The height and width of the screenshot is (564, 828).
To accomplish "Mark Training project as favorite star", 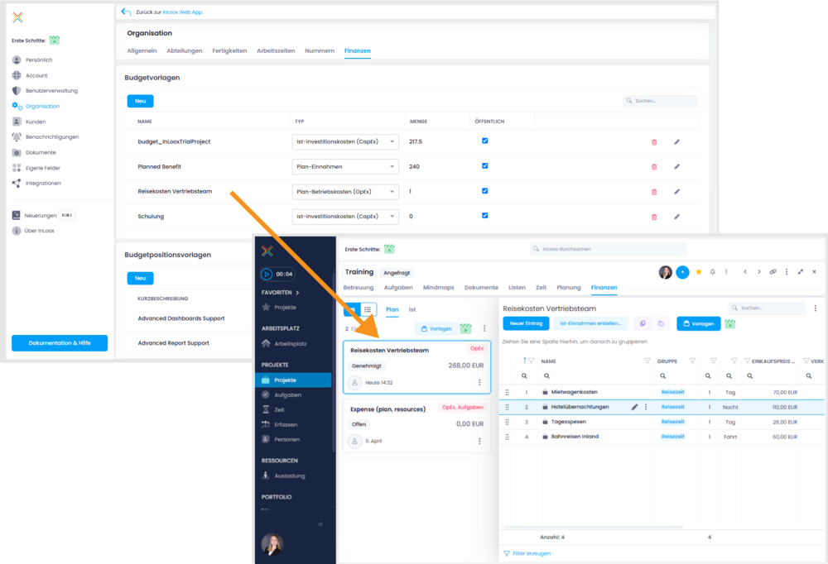I will (699, 272).
